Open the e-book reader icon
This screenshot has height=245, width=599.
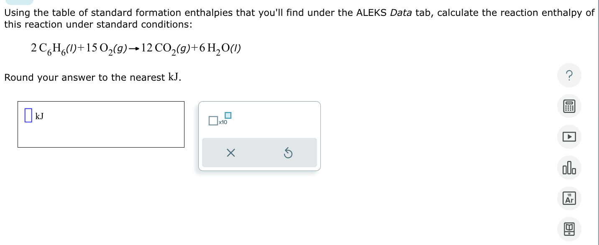(x=569, y=229)
